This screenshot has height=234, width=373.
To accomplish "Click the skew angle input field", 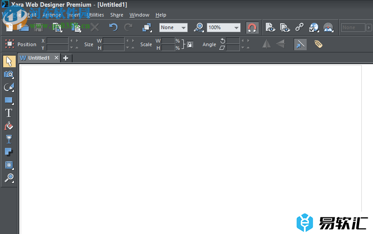I will (x=233, y=48).
